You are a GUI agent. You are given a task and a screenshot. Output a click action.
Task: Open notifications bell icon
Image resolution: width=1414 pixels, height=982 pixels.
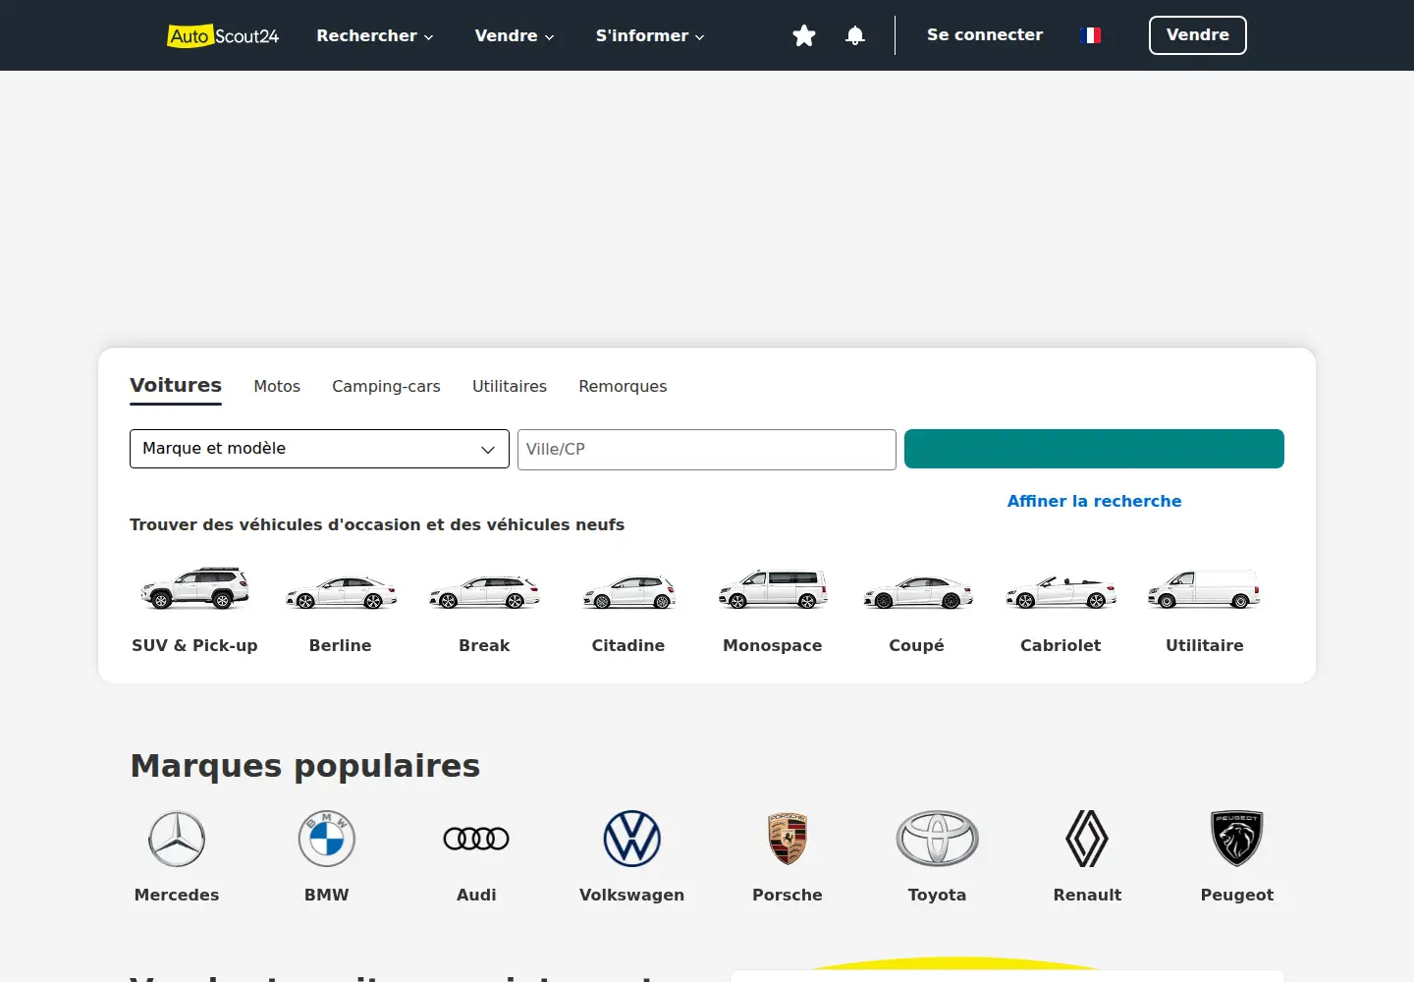pyautogui.click(x=855, y=35)
